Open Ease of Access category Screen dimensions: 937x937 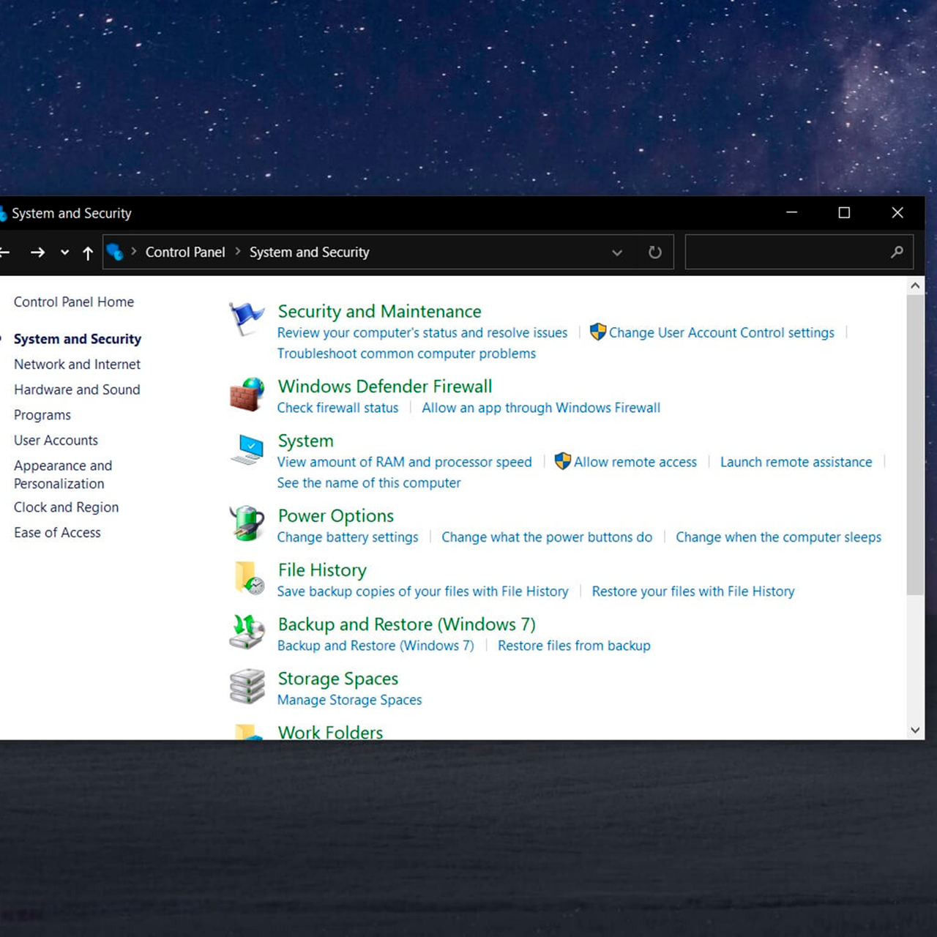(57, 532)
